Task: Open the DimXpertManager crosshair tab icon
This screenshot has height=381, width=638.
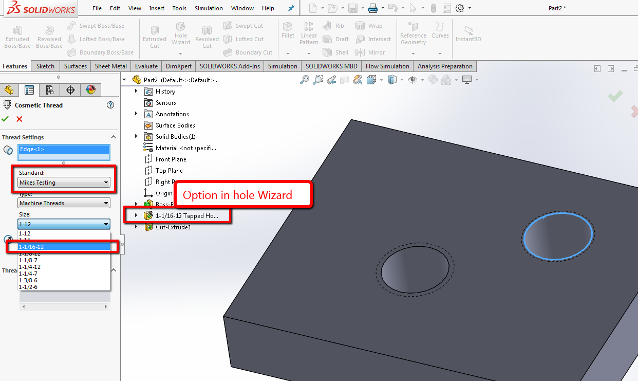Action: 70,90
